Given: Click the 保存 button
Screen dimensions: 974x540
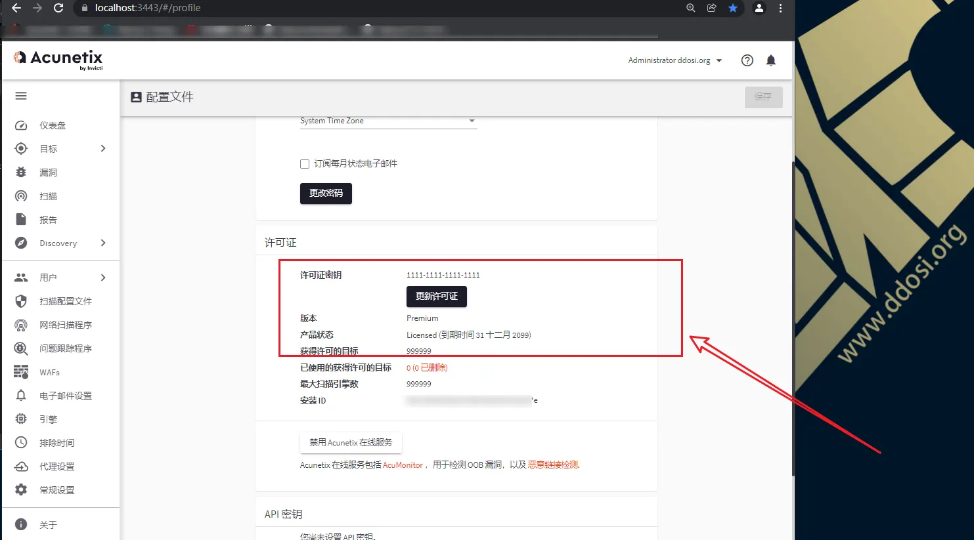Looking at the screenshot, I should point(763,97).
